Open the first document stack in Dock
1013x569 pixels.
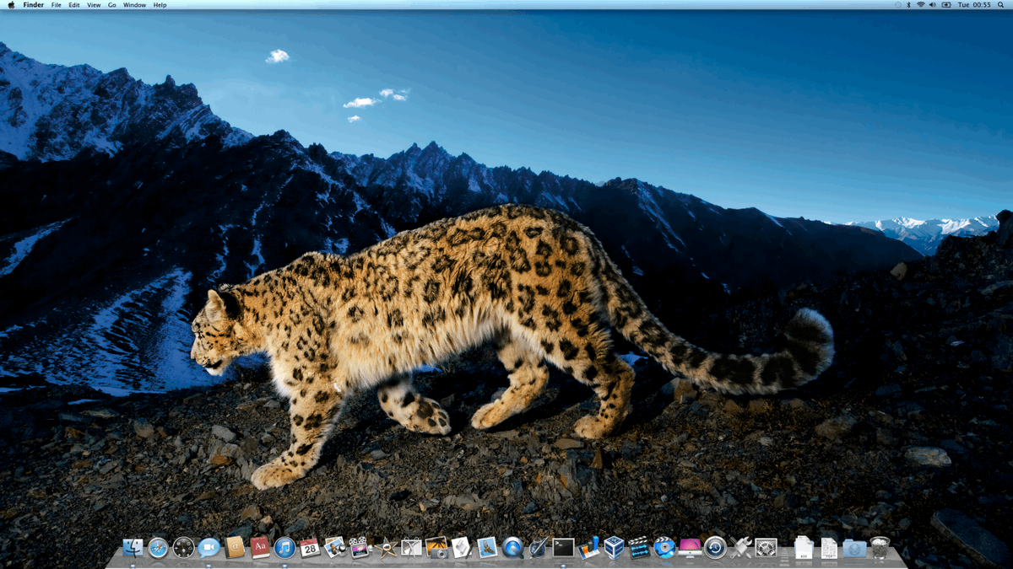coord(804,548)
